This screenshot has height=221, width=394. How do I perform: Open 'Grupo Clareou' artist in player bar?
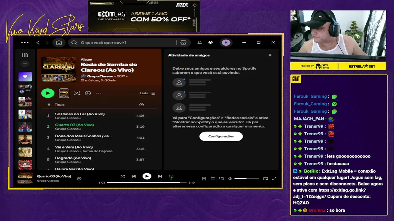tap(48, 181)
